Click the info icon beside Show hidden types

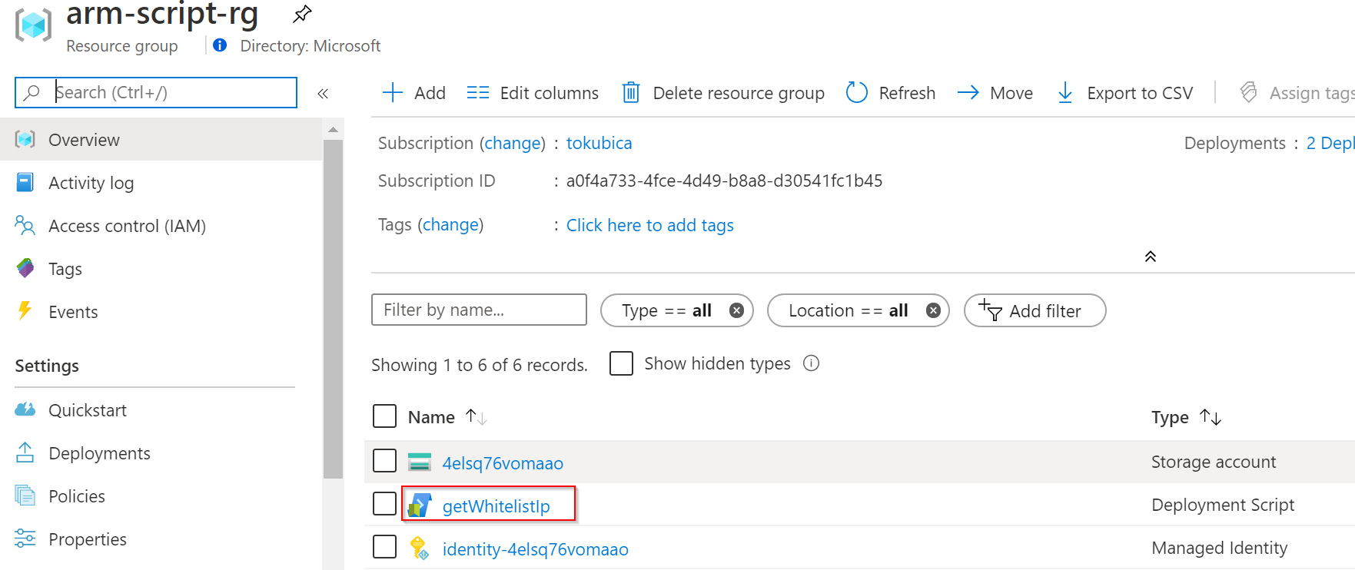click(x=811, y=363)
